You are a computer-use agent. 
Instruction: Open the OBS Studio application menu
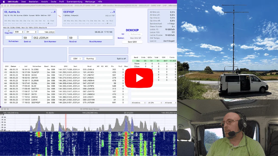(13, 2)
